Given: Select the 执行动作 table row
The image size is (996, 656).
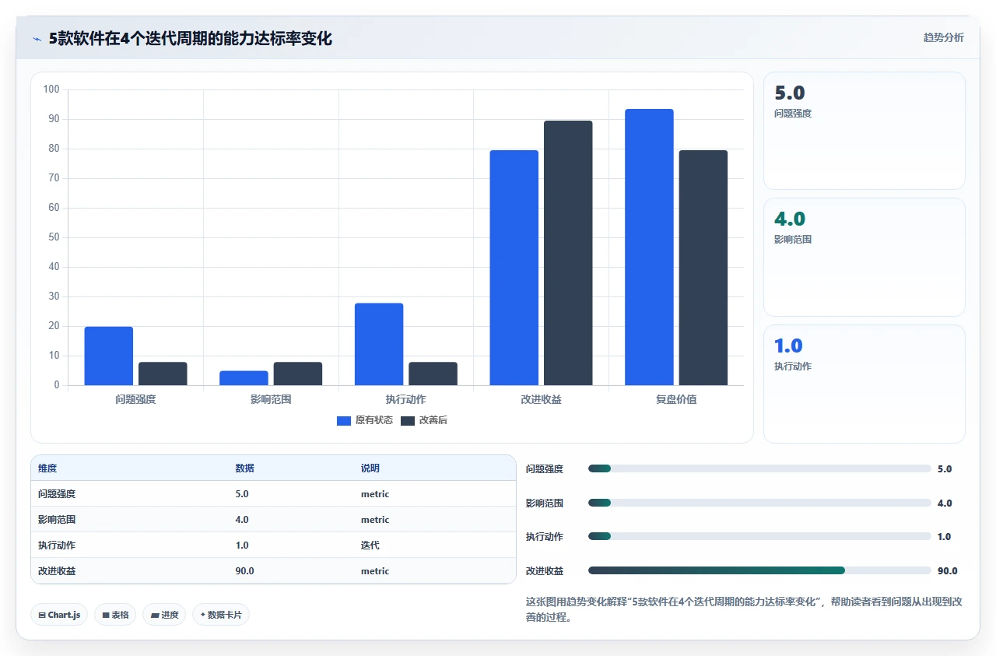Looking at the screenshot, I should 273,545.
